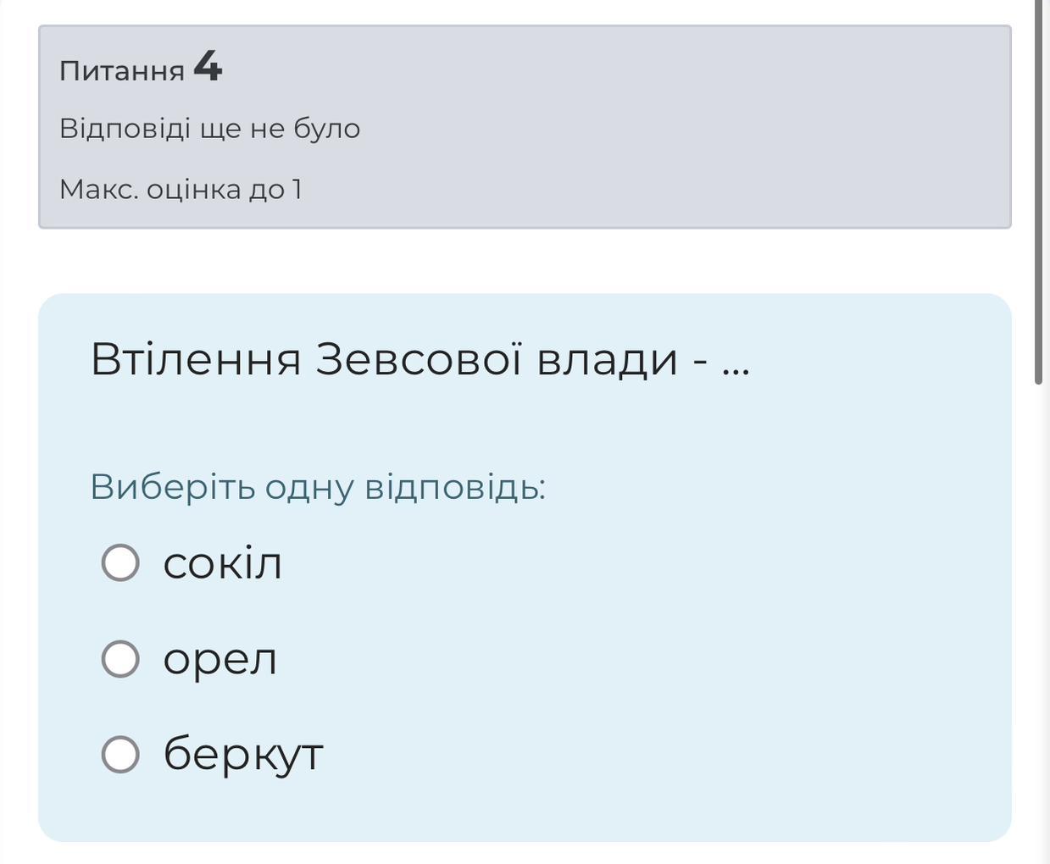The width and height of the screenshot is (1050, 864).
Task: Choose the "орел" radio button
Action: click(120, 659)
